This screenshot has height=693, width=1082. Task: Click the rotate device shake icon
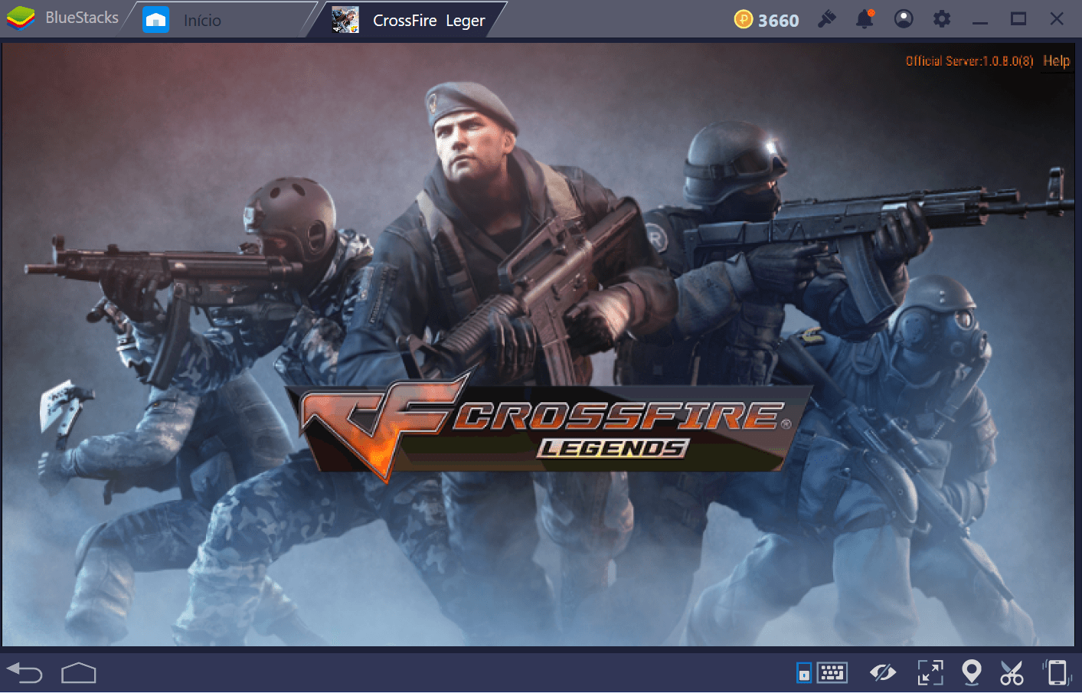(1057, 673)
